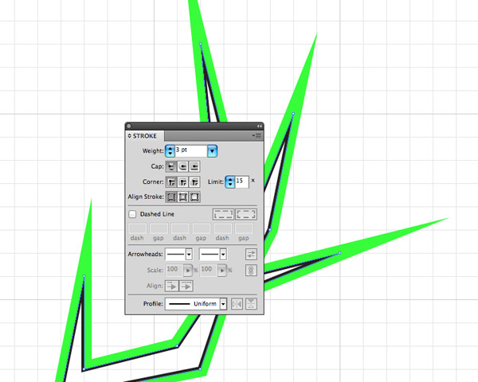The image size is (478, 382).
Task: Open the start arrowhead dropdown
Action: [x=189, y=255]
